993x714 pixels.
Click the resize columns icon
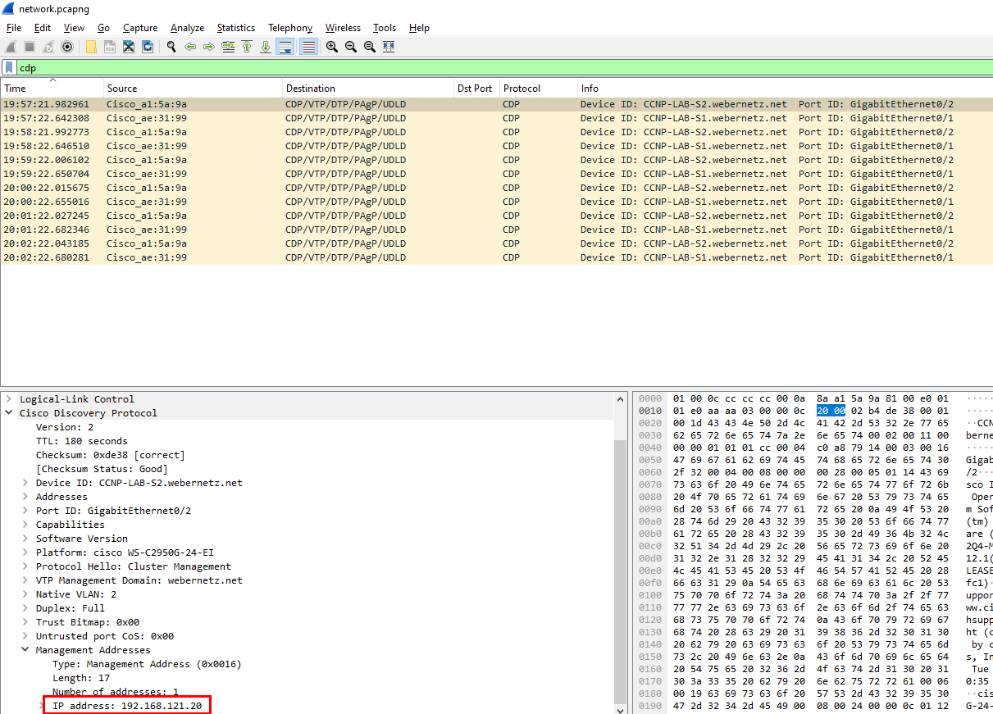point(389,47)
